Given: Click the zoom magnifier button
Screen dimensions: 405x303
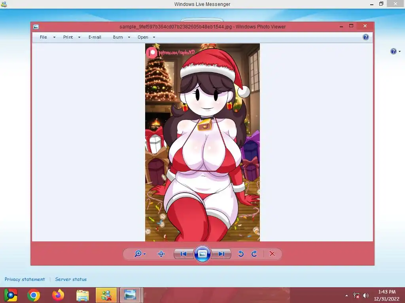Looking at the screenshot, I should (x=138, y=254).
